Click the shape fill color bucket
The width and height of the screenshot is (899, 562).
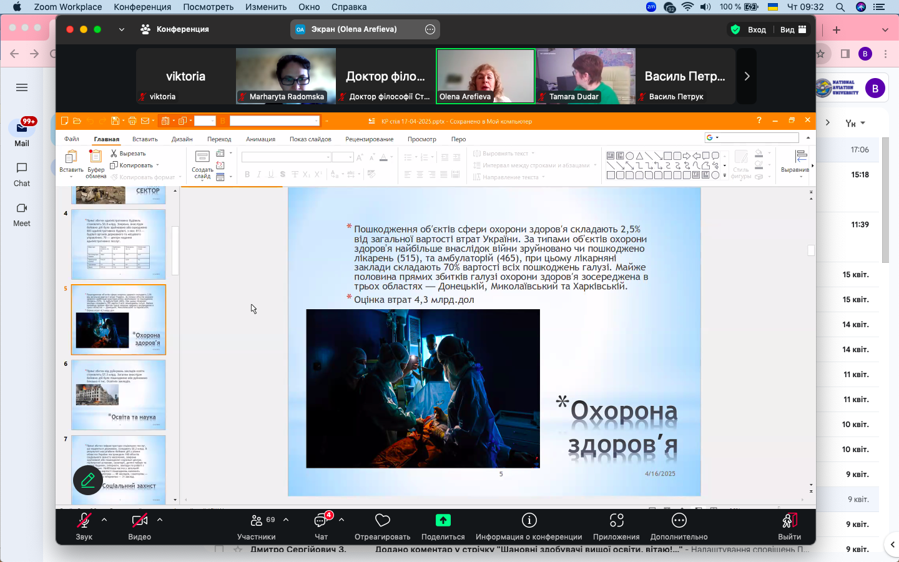(x=759, y=154)
